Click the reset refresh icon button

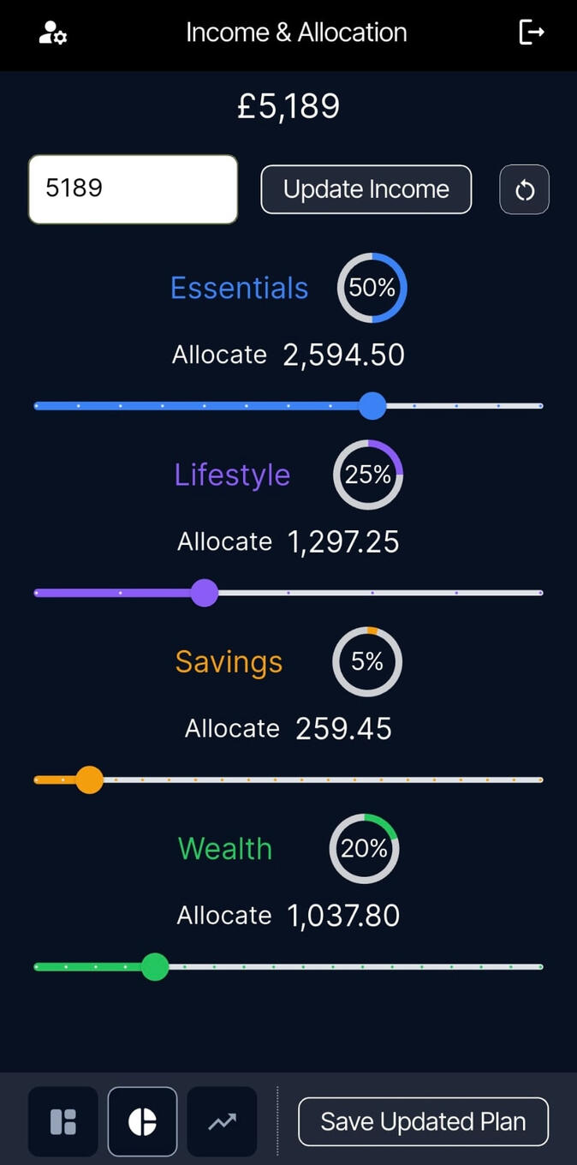pyautogui.click(x=524, y=189)
